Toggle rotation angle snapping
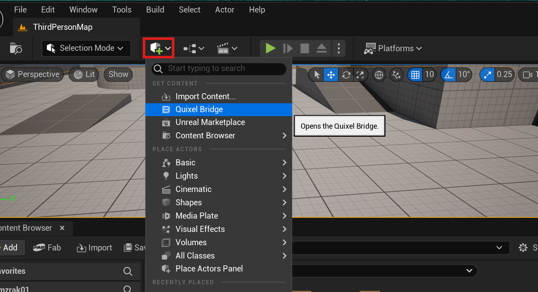Screen dimensions: 538x292 tap(448, 75)
